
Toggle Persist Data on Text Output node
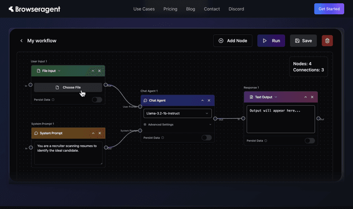[309, 141]
